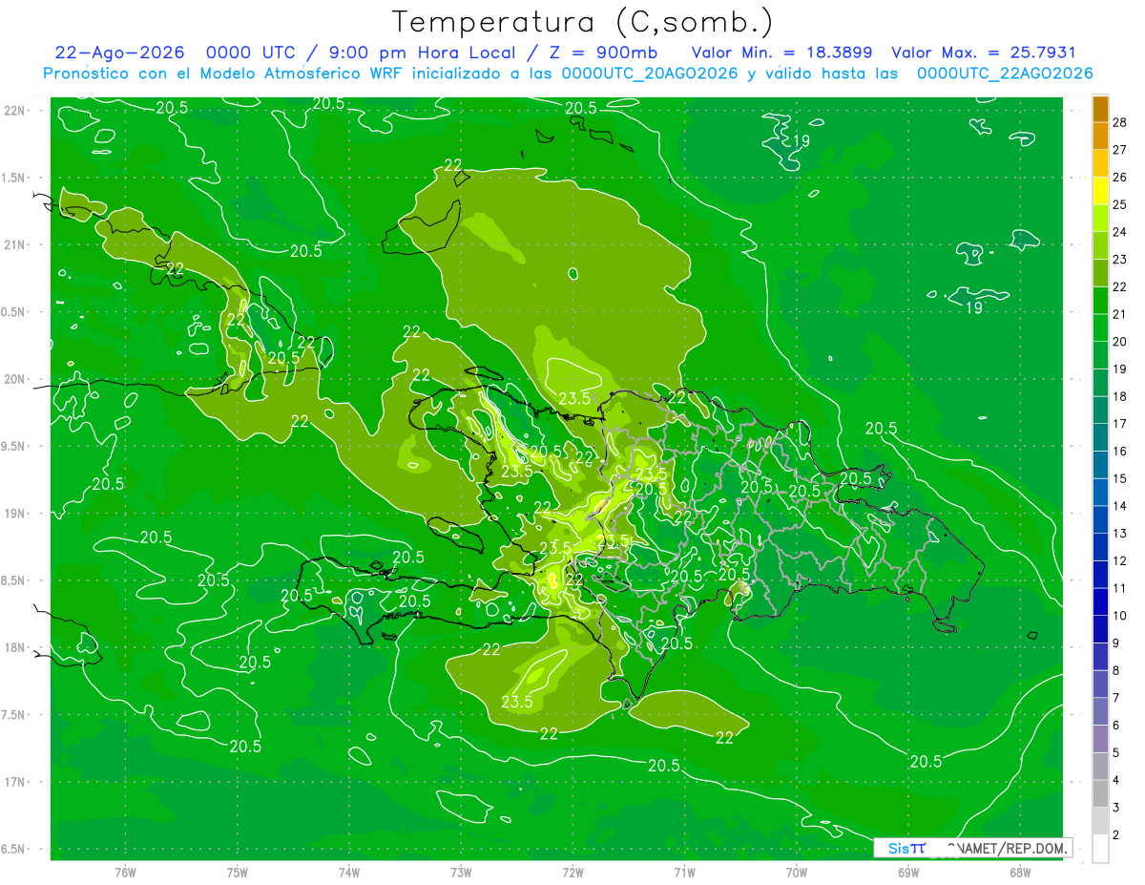Click the "70W" longitude axis label
Screen dimensions: 1145x885
click(x=797, y=873)
